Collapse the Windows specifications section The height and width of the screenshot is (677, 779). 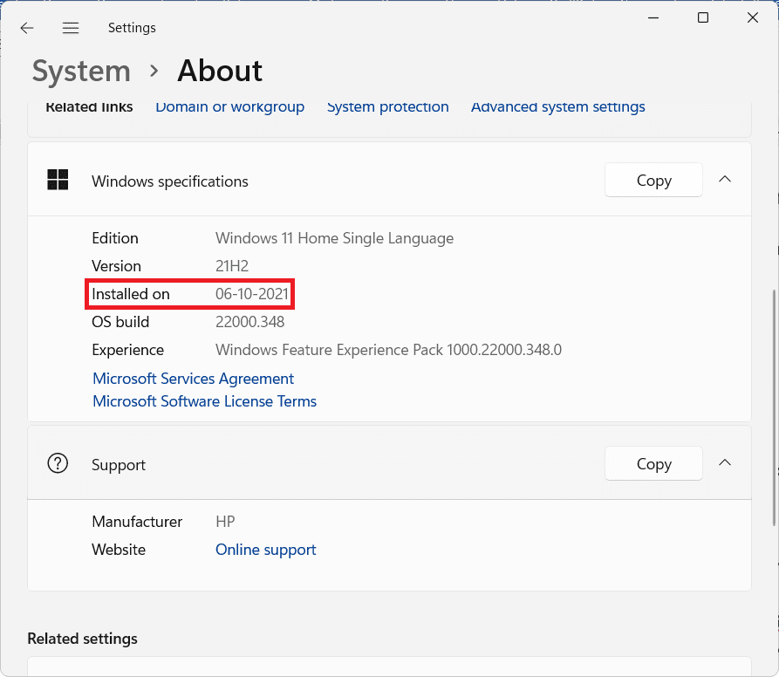pyautogui.click(x=725, y=180)
